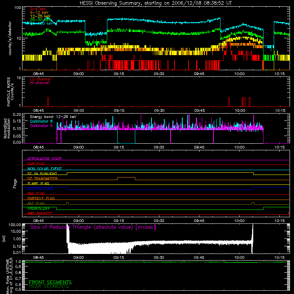Viewport: 294px width, 294px height.
Task: Select the 'NON_SOLAR_EVENT' flag label
Action: coord(44,169)
